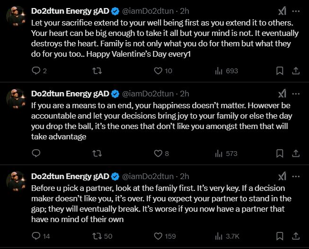Image resolution: width=309 pixels, height=249 pixels.
Task: Open more options on the second tweet
Action: click(296, 93)
